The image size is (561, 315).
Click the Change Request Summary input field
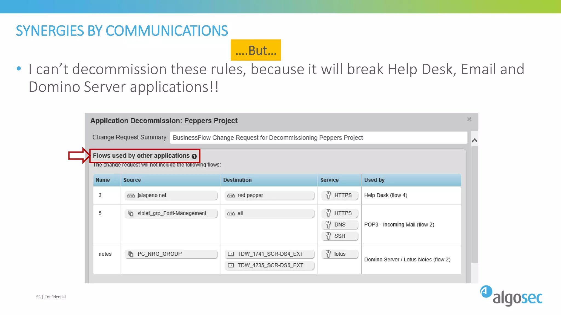(319, 138)
